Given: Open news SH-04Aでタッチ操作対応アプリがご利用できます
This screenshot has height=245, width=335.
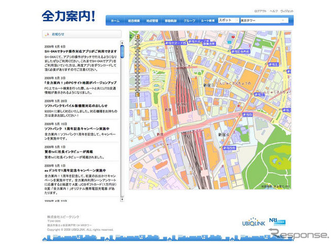Looking at the screenshot, I should [x=81, y=51].
